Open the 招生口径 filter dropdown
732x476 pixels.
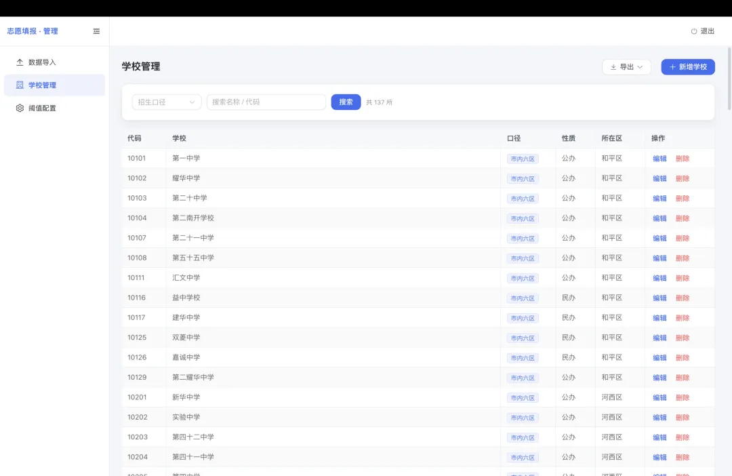point(167,102)
